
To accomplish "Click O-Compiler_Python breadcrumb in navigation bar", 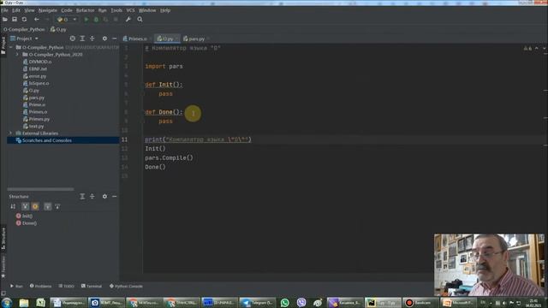I will [24, 29].
